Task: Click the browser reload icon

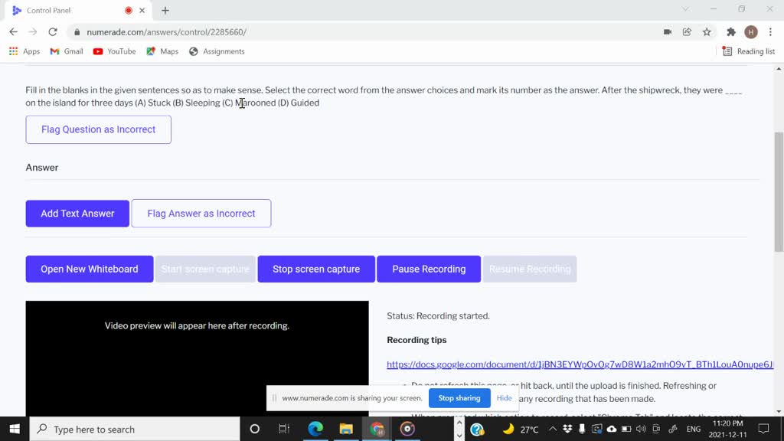Action: tap(53, 32)
